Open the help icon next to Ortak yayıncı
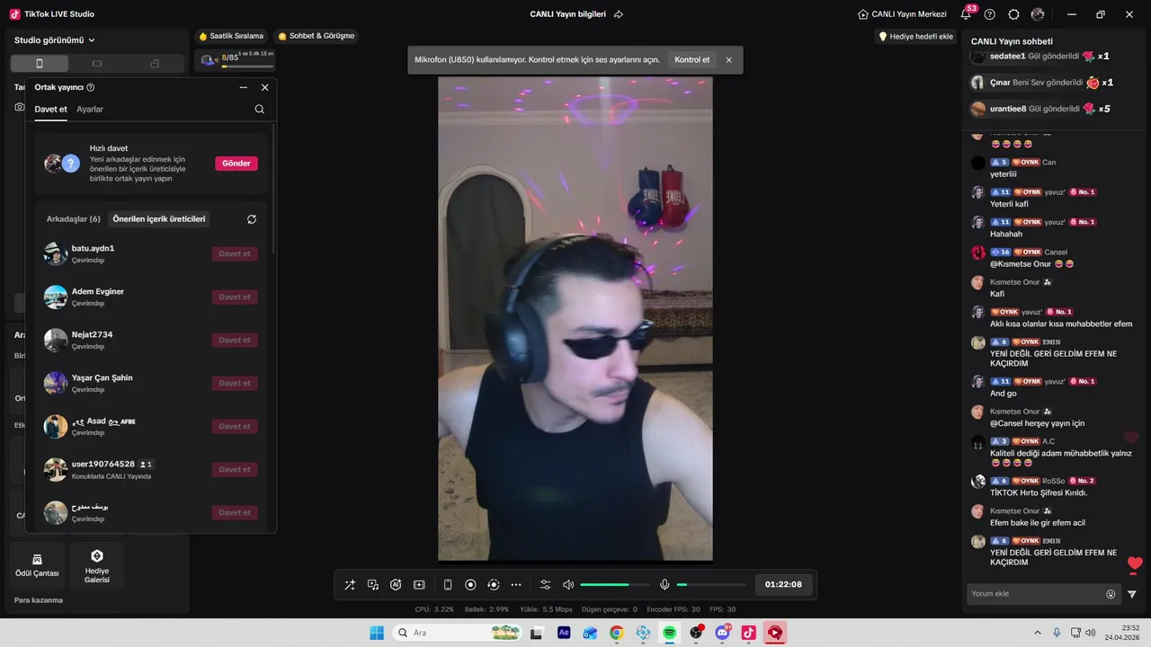Image resolution: width=1151 pixels, height=647 pixels. pyautogui.click(x=91, y=87)
